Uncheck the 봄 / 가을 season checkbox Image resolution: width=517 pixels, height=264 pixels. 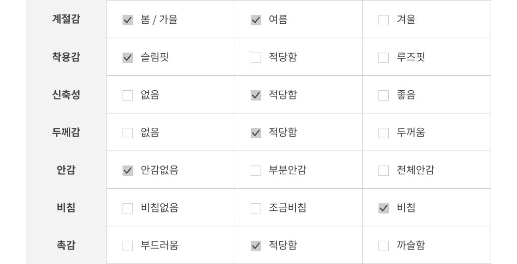[128, 20]
